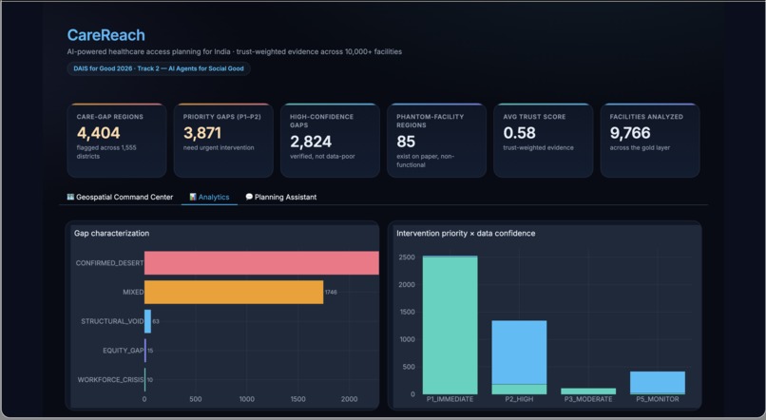This screenshot has height=420, width=766.
Task: Click the teal segment of P2_HIGH column
Action: click(x=519, y=390)
